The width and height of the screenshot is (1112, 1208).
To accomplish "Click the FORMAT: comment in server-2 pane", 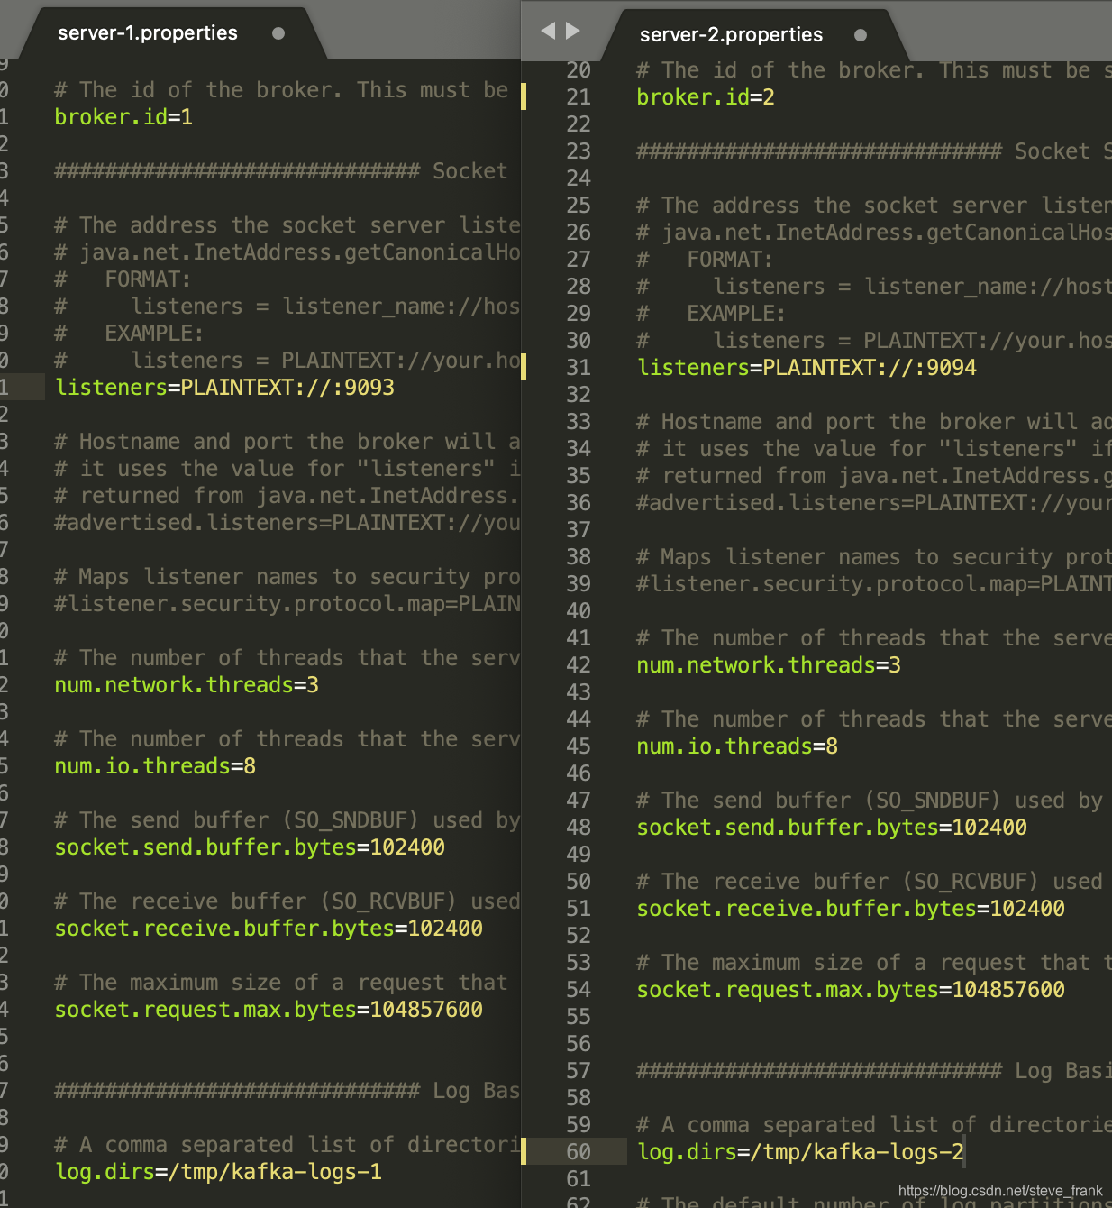I will tap(705, 260).
